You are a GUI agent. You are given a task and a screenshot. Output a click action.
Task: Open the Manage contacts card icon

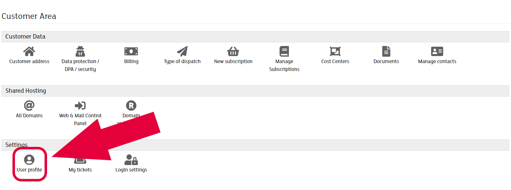(x=437, y=51)
